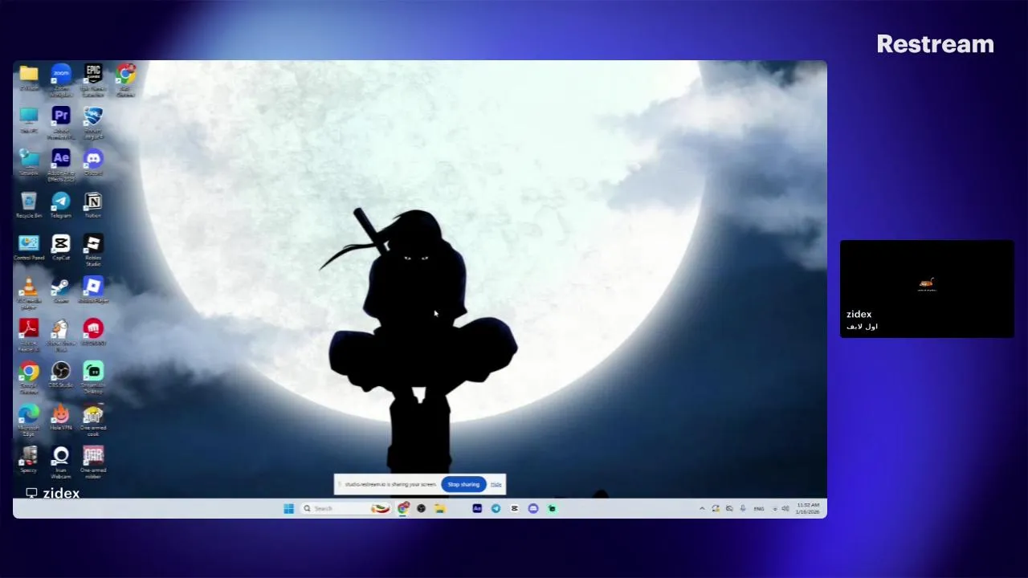The height and width of the screenshot is (578, 1028).
Task: Open the Recycle Bin
Action: pyautogui.click(x=29, y=205)
